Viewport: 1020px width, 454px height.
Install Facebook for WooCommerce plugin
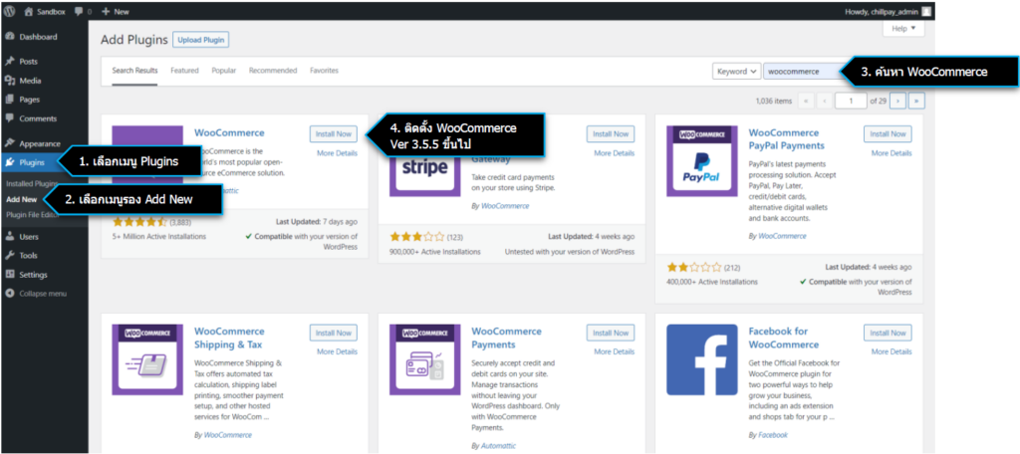(x=888, y=333)
